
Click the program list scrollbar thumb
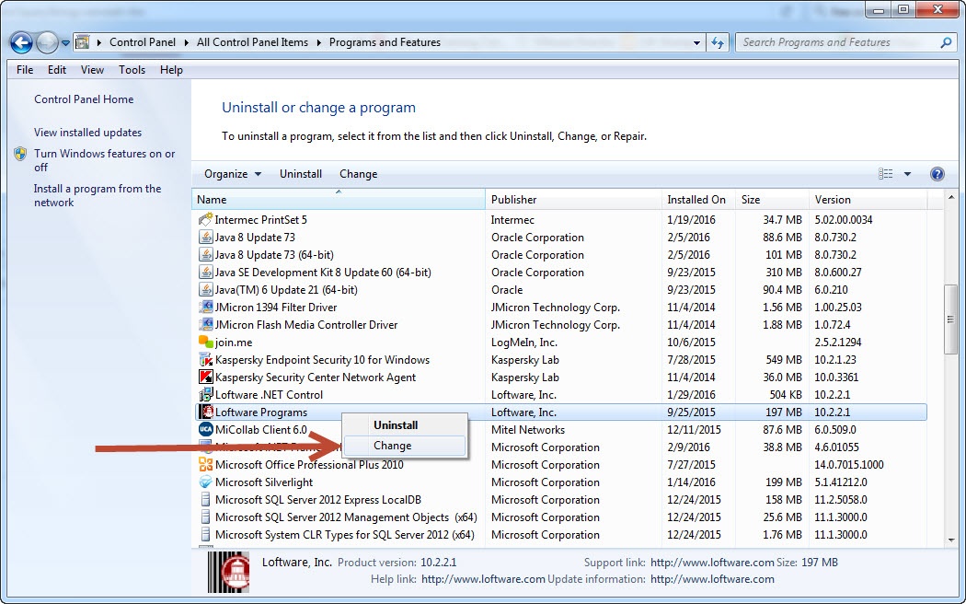click(x=951, y=319)
